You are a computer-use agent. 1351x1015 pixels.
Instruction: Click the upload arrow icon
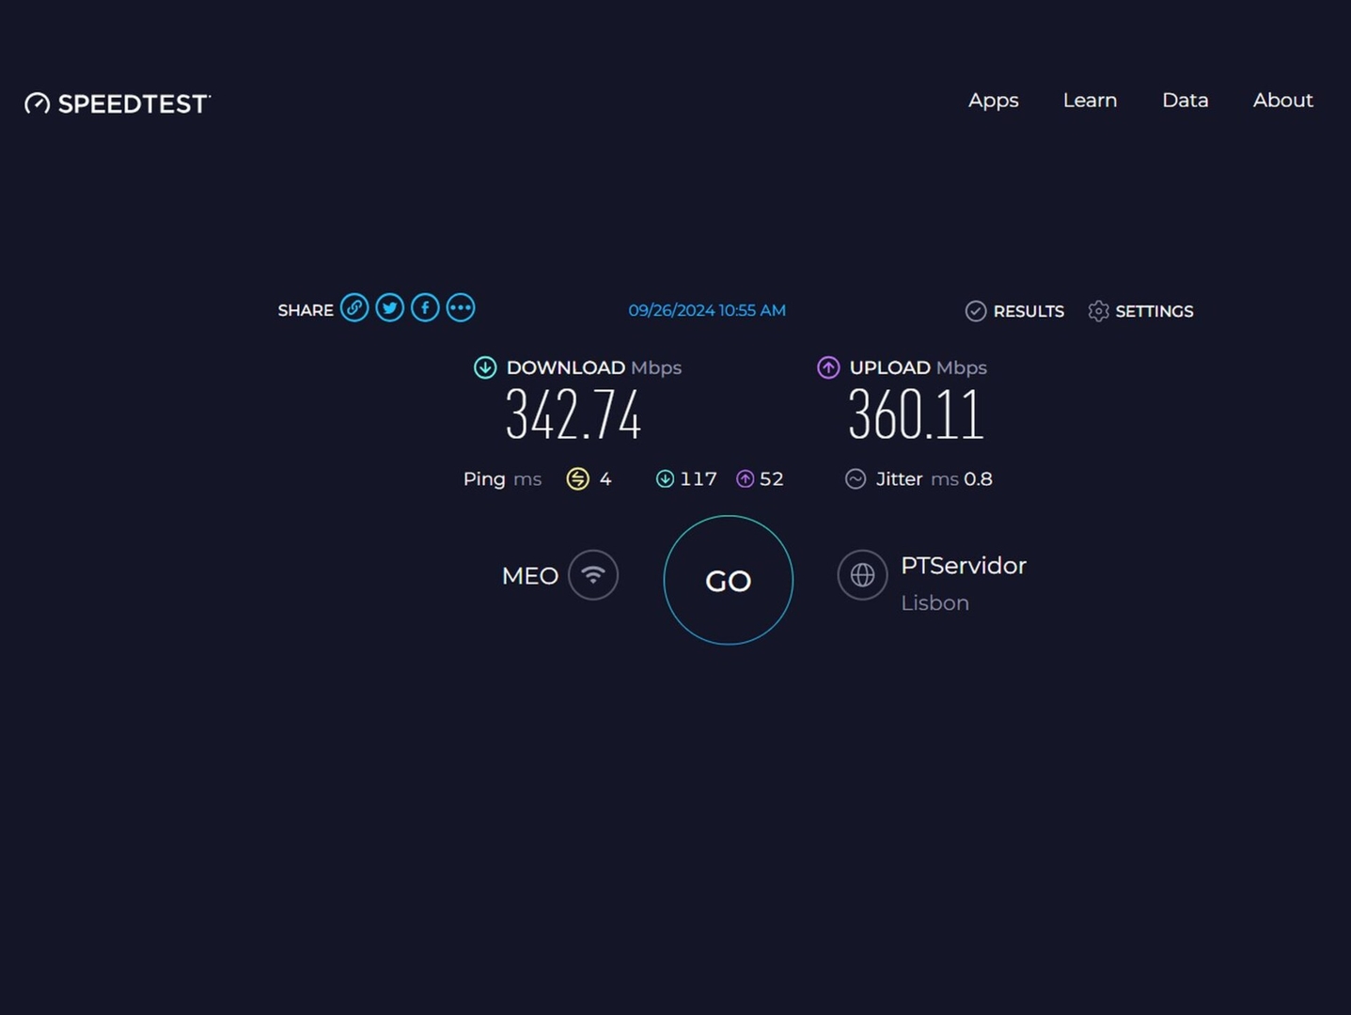[828, 367]
